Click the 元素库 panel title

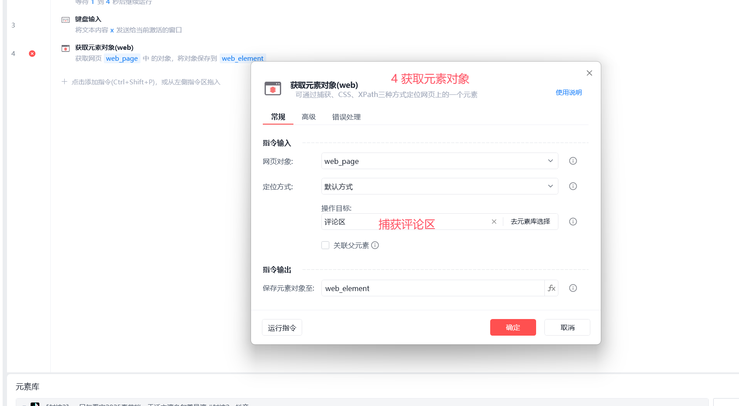(x=28, y=387)
